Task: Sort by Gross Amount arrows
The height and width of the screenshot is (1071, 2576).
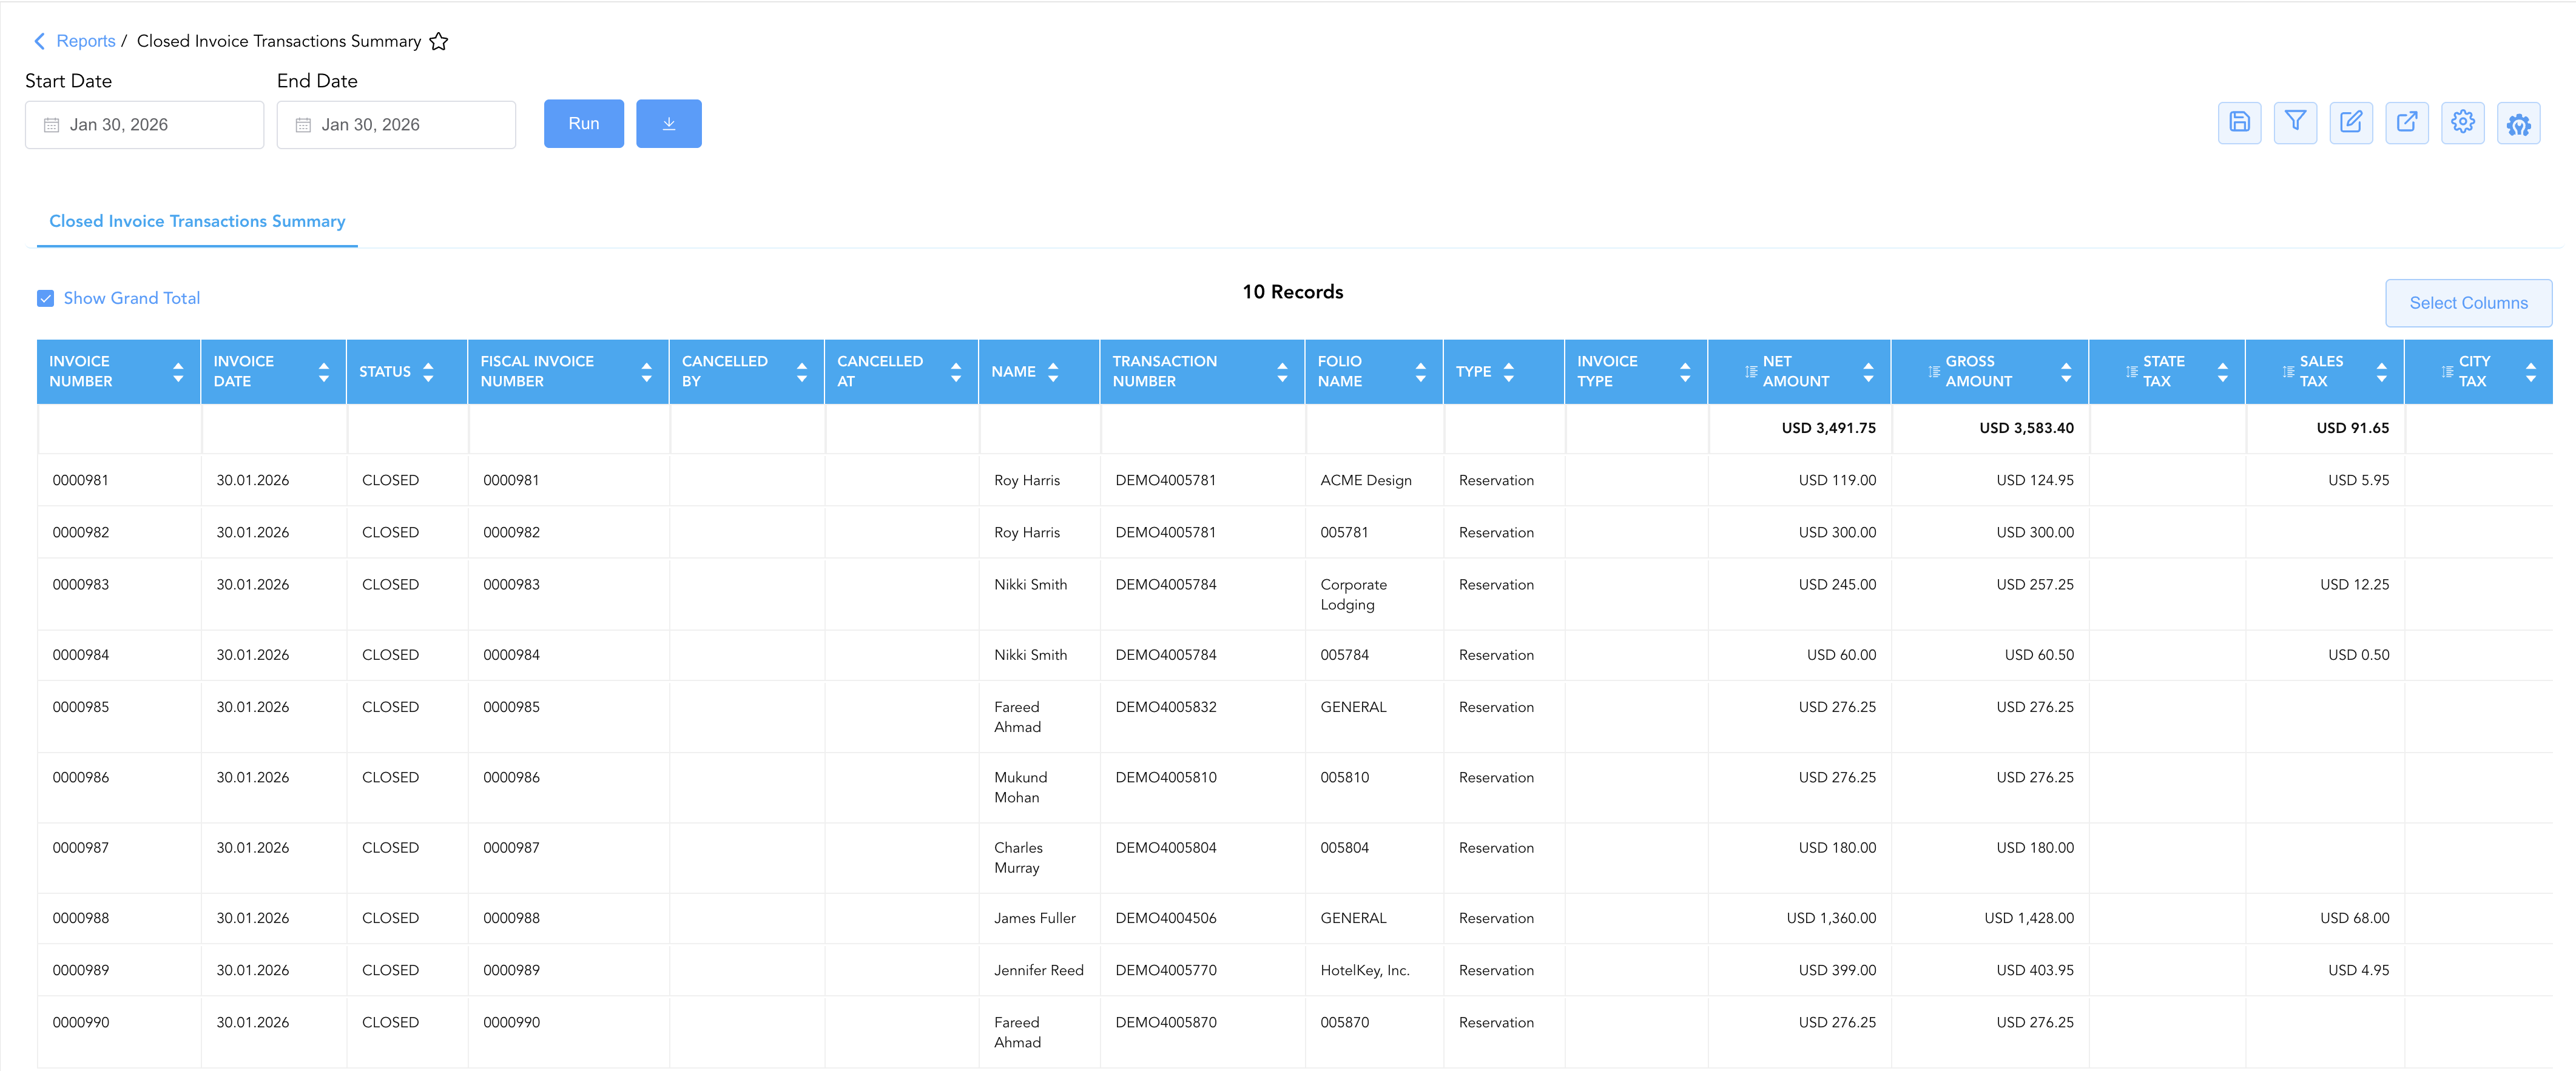Action: (x=2066, y=372)
